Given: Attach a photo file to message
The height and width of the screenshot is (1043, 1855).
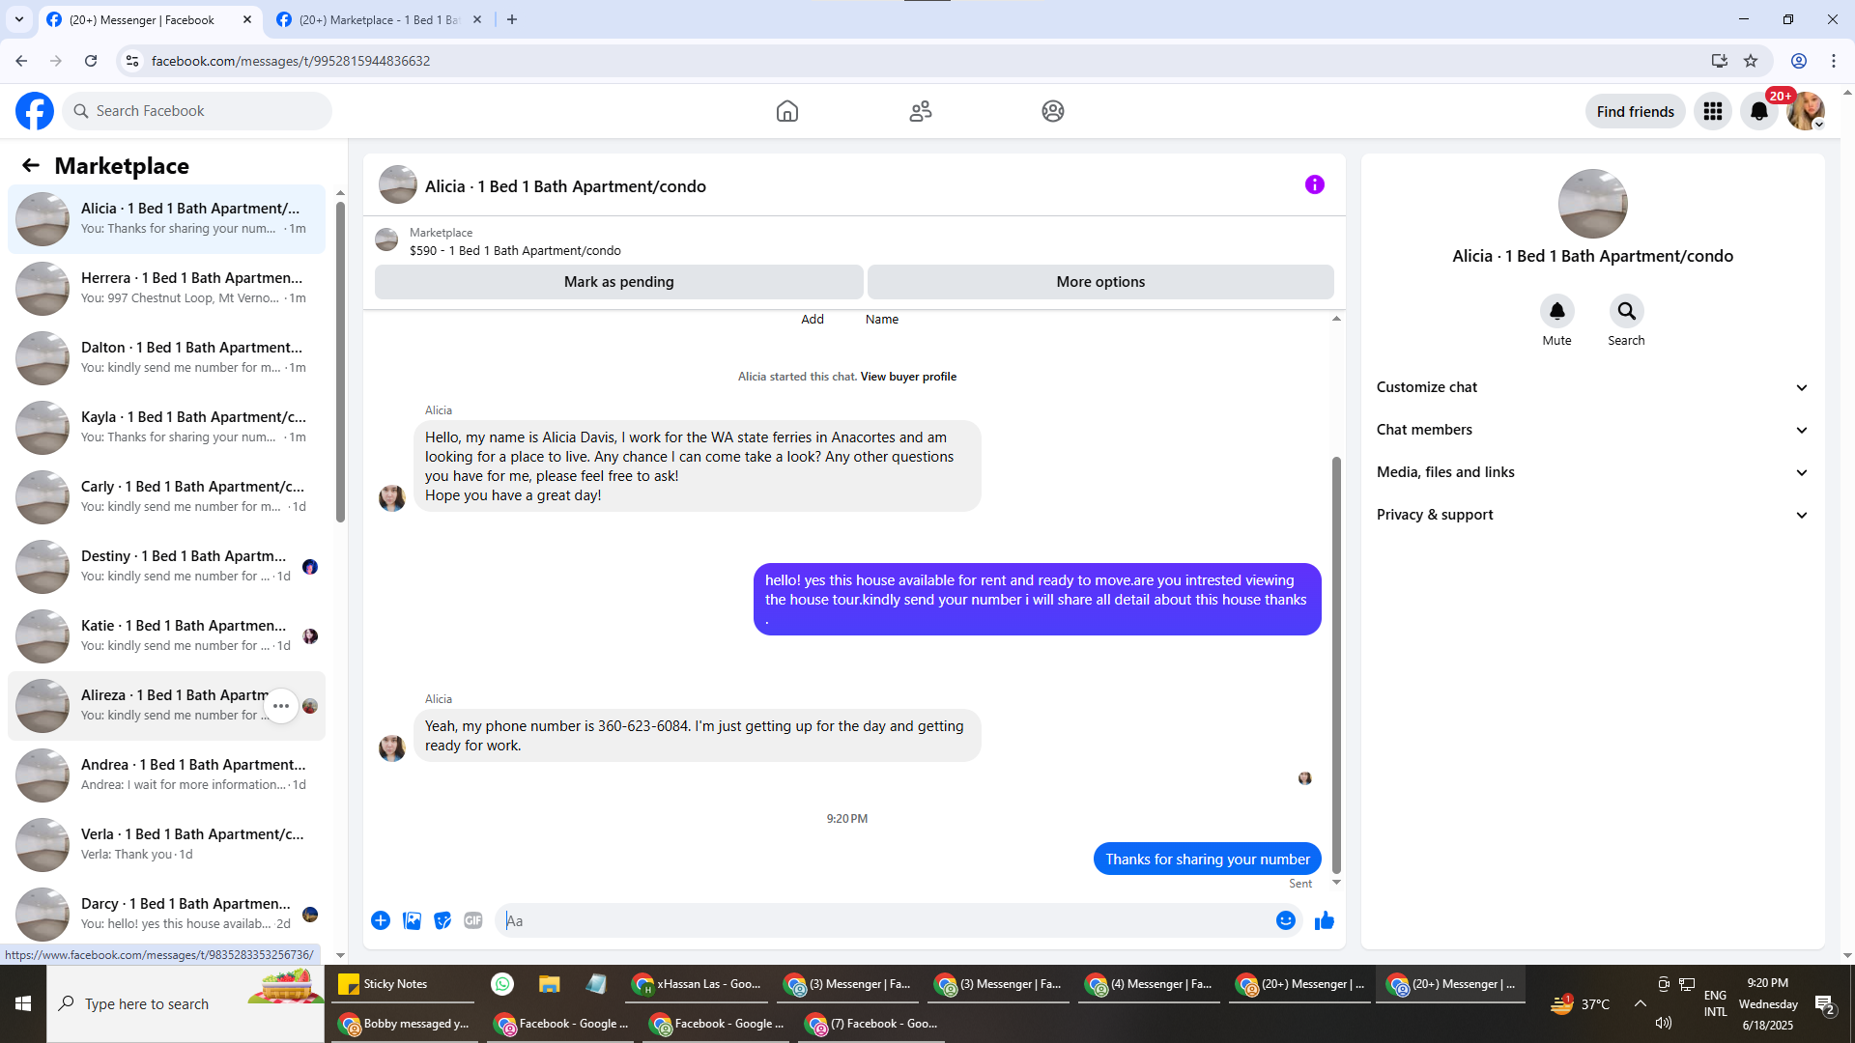Looking at the screenshot, I should pos(412,920).
